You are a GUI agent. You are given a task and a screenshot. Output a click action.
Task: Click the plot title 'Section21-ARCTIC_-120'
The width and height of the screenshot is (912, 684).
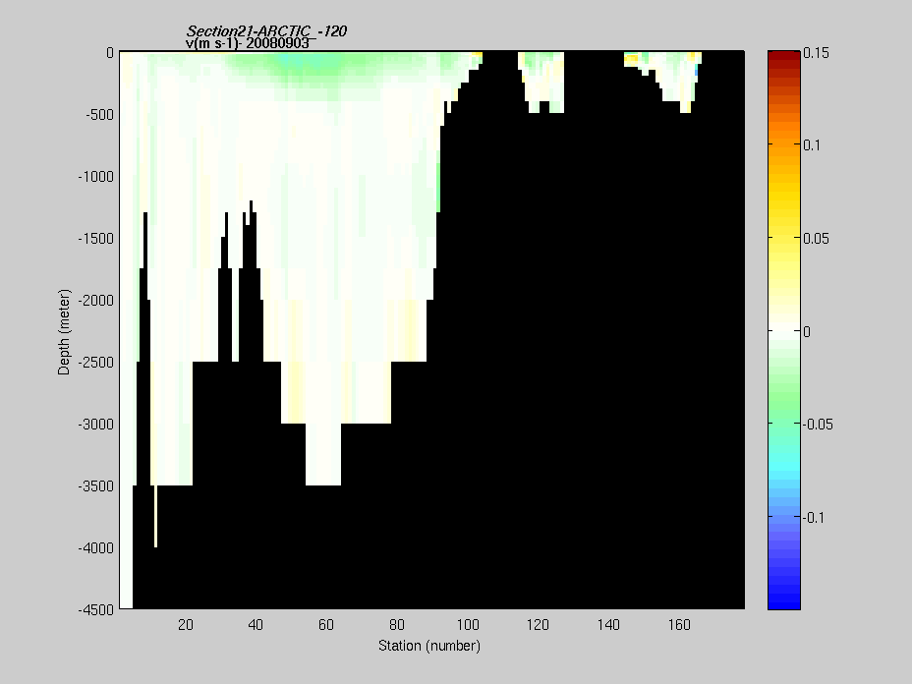pyautogui.click(x=266, y=30)
